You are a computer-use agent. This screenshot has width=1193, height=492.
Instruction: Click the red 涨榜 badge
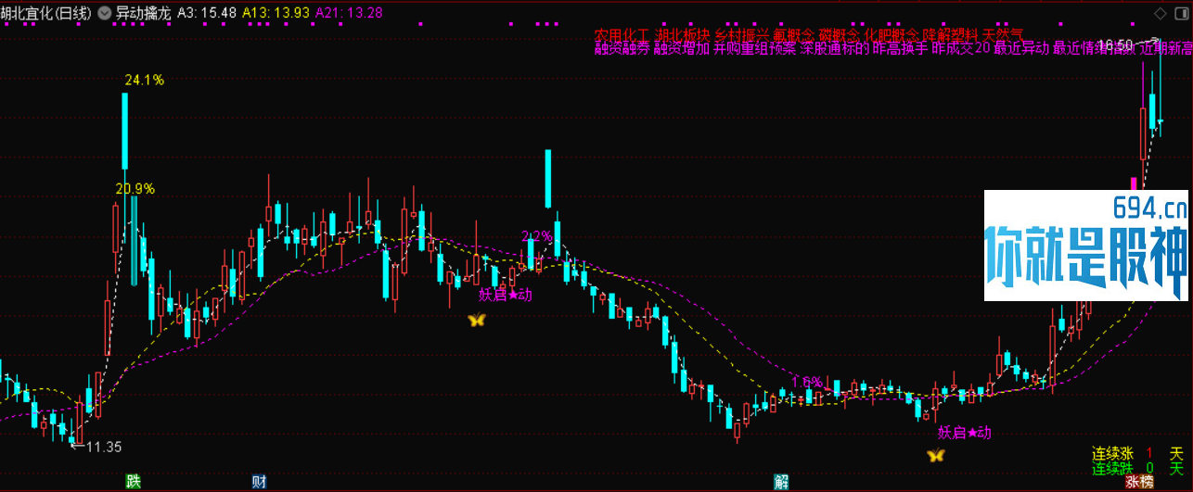pyautogui.click(x=1139, y=482)
